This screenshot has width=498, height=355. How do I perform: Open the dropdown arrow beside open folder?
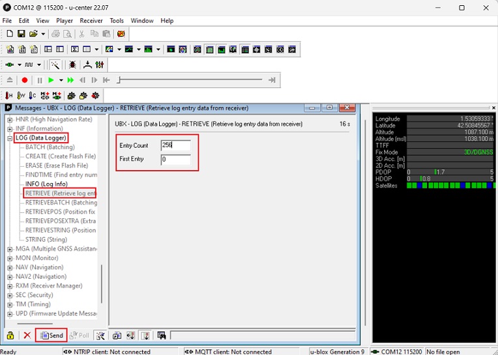click(43, 34)
